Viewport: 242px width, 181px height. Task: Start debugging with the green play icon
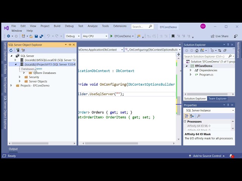tap(112, 36)
